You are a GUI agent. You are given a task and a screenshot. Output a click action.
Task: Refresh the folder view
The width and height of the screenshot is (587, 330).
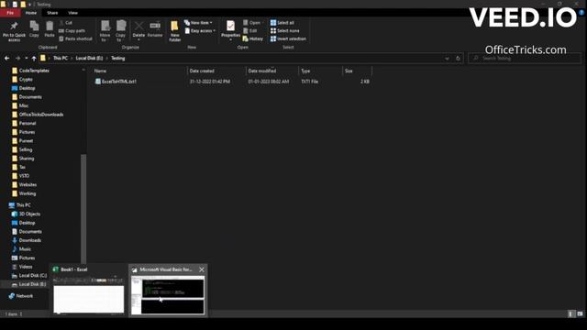click(x=458, y=59)
